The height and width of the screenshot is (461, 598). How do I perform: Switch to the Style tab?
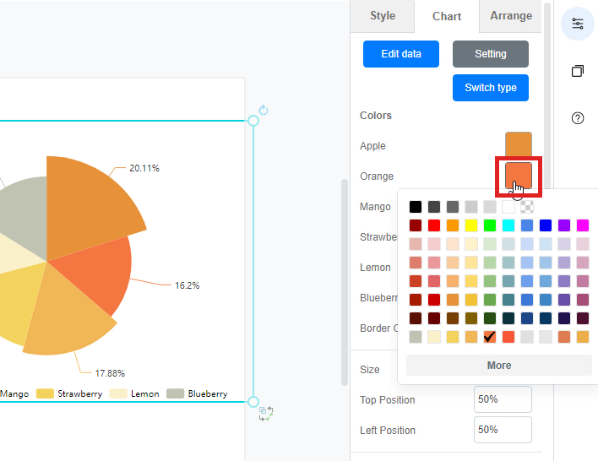[x=383, y=16]
